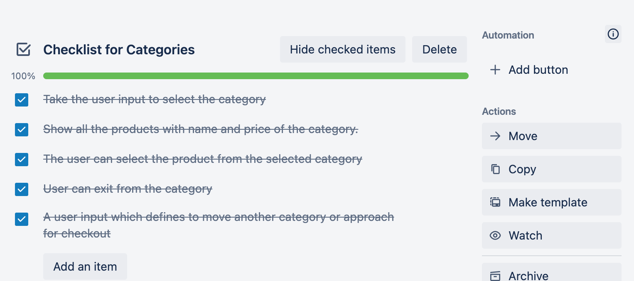Viewport: 634px width, 281px height.
Task: Click the Make template icon
Action: pyautogui.click(x=495, y=202)
